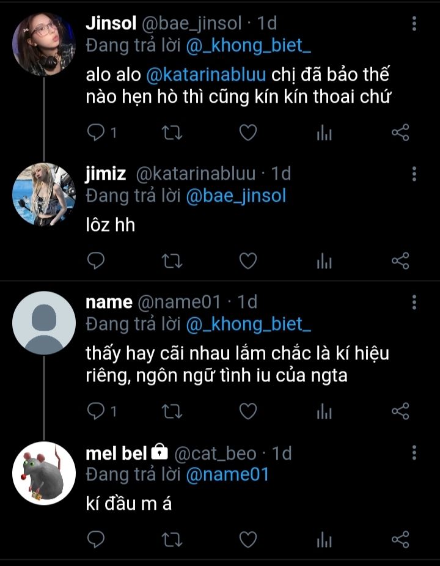Open more options on name01's tweet
Screen dimensions: 440x566
414,302
